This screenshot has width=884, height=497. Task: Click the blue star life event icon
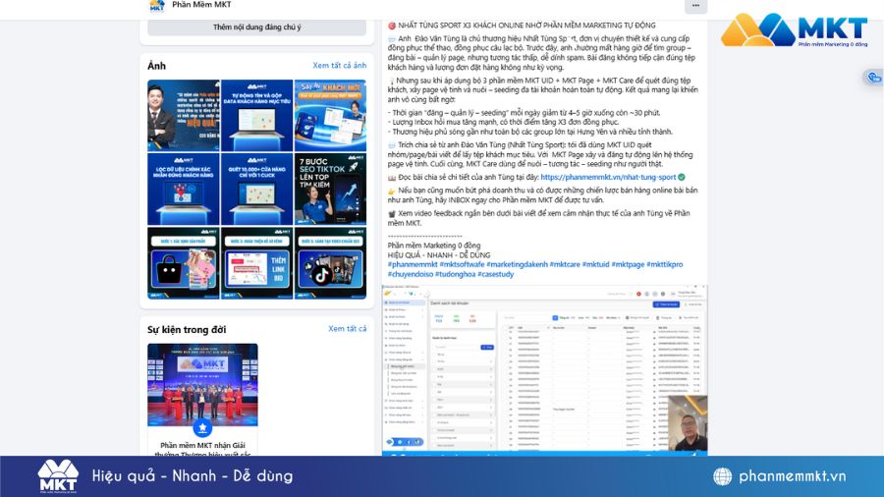click(x=202, y=428)
